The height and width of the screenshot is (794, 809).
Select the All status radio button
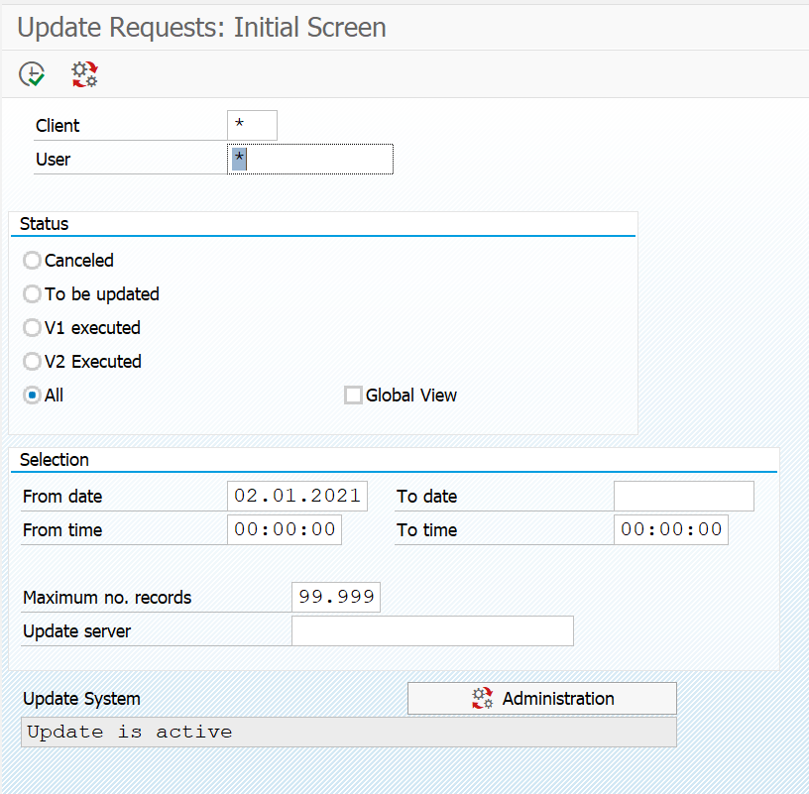(32, 396)
